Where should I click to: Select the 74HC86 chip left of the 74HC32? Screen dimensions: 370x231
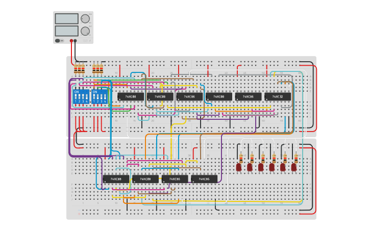(248, 96)
